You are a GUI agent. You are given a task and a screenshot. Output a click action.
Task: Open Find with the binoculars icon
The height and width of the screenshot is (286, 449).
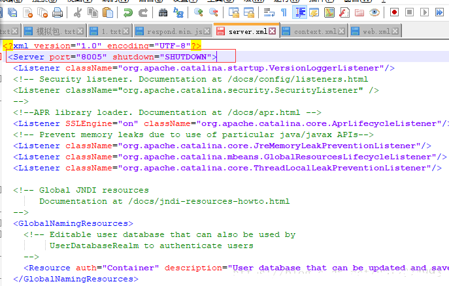[163, 12]
